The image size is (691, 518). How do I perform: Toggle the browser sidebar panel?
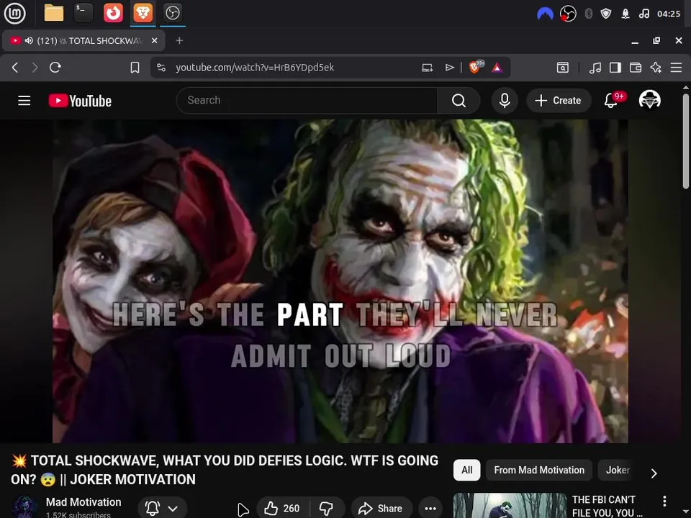615,68
